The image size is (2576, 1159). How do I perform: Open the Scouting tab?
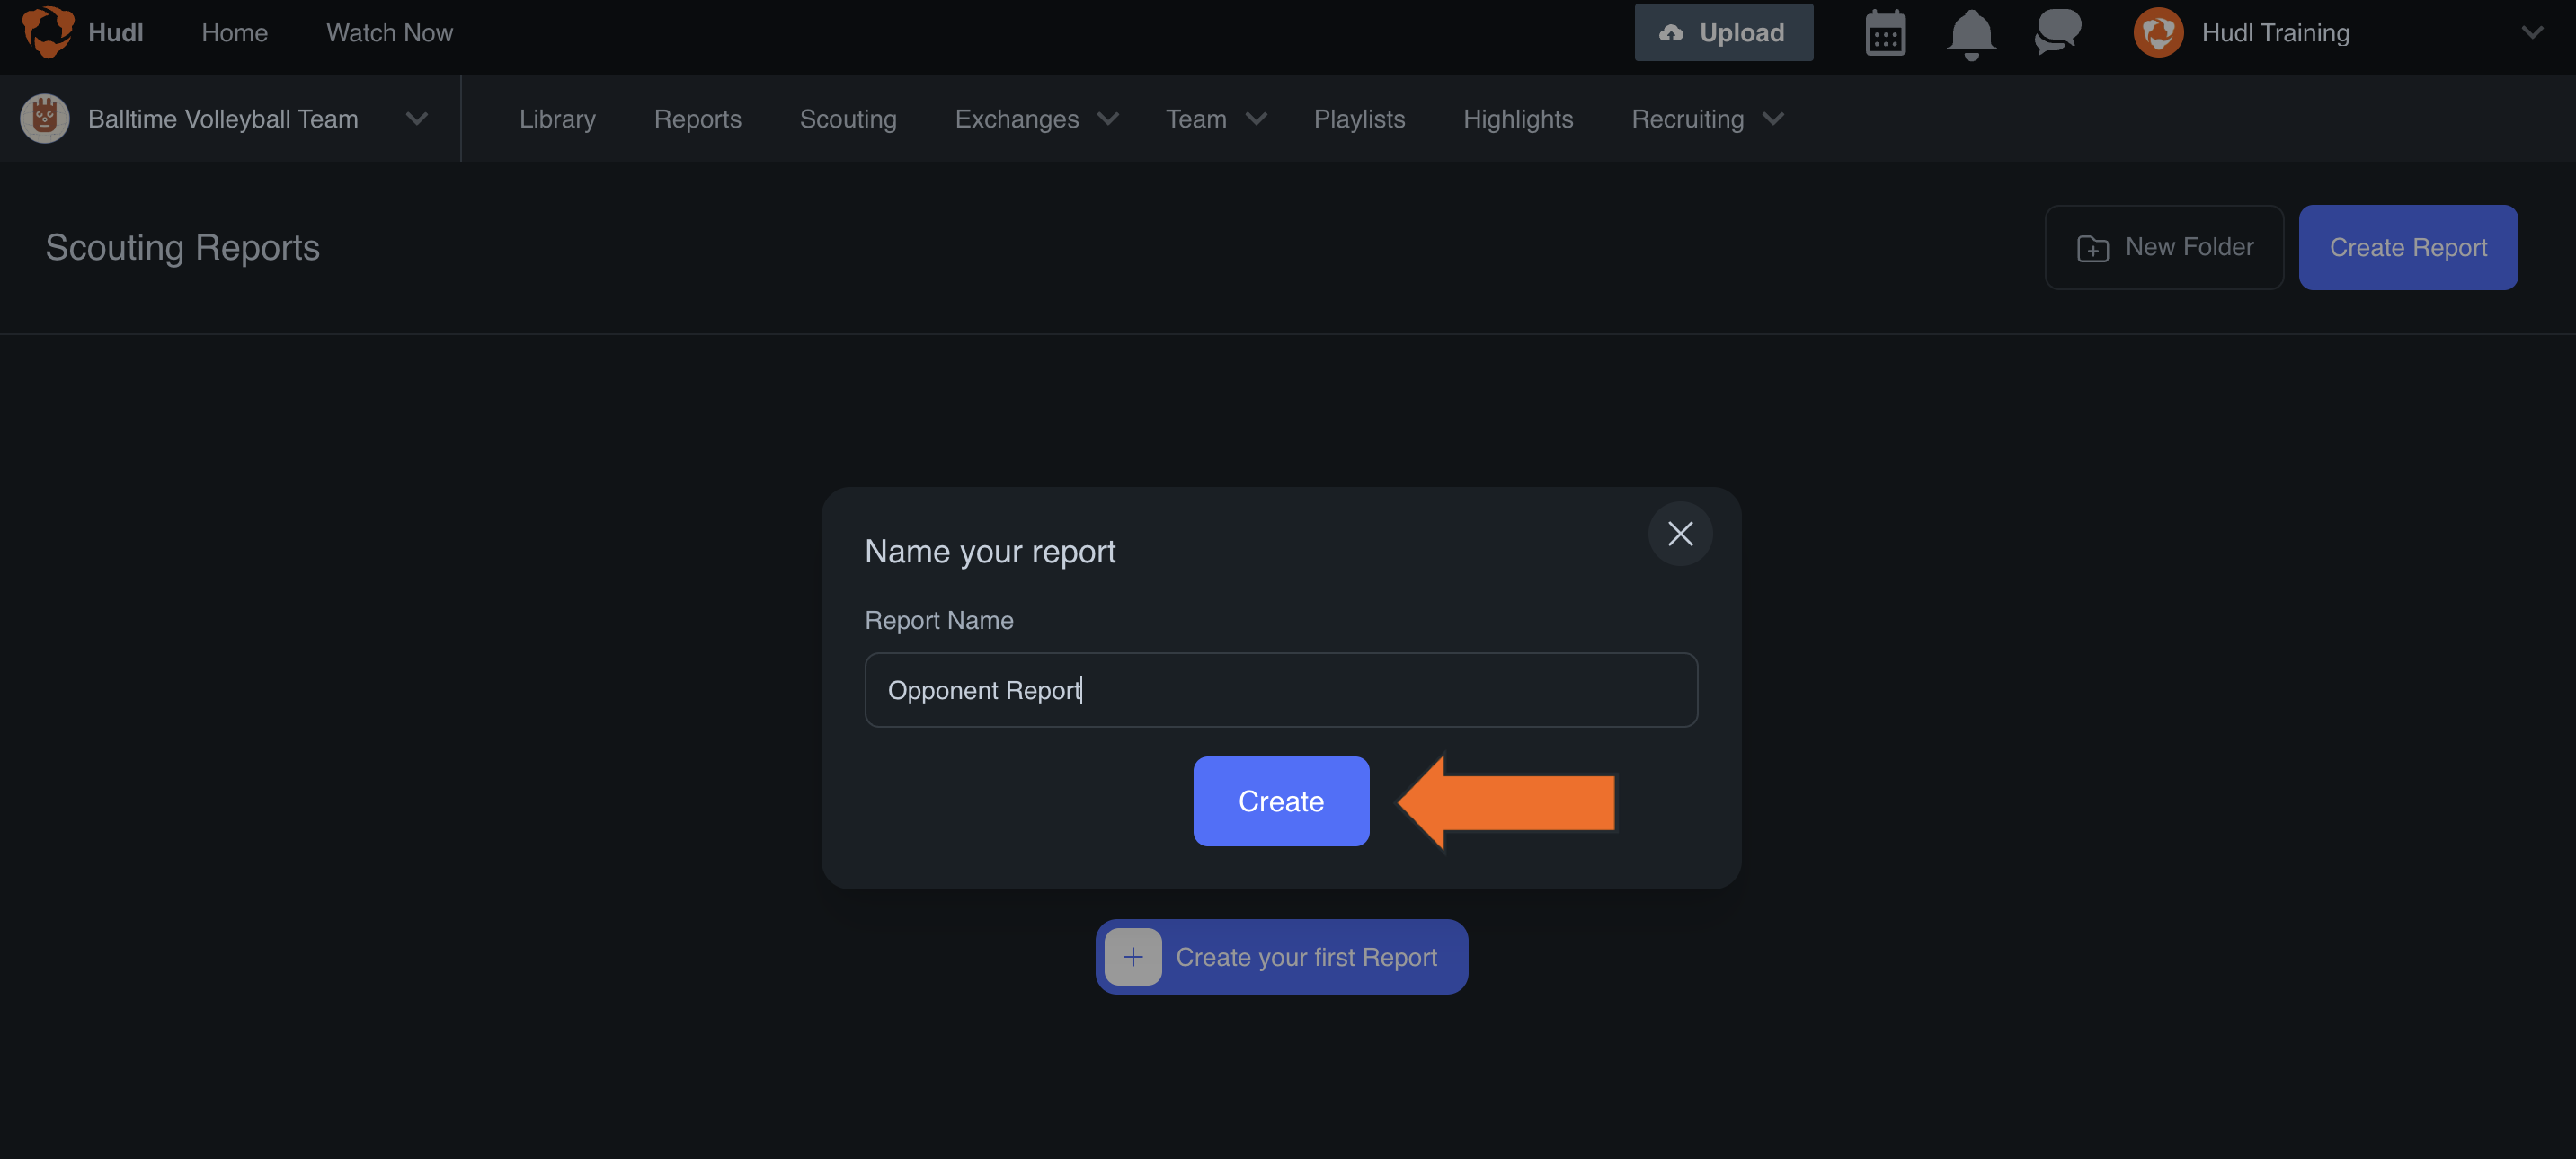click(848, 119)
